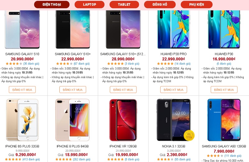Open the Samsung Galaxy S10+ product image

[x=73, y=29]
